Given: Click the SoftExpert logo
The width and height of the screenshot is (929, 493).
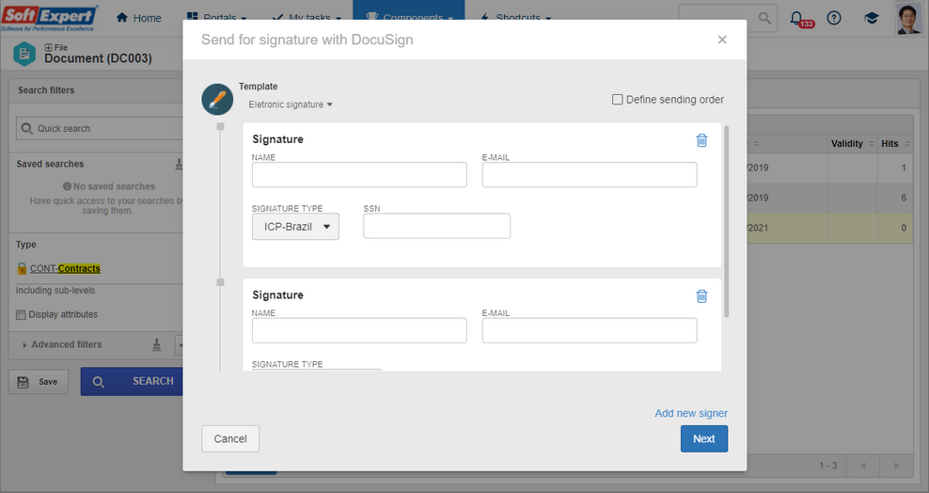Looking at the screenshot, I should tap(49, 18).
